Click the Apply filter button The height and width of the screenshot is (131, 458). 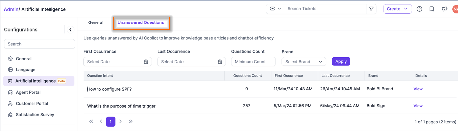click(x=341, y=61)
